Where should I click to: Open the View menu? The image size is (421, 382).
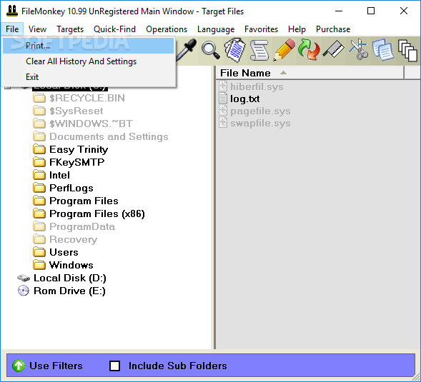tap(38, 29)
